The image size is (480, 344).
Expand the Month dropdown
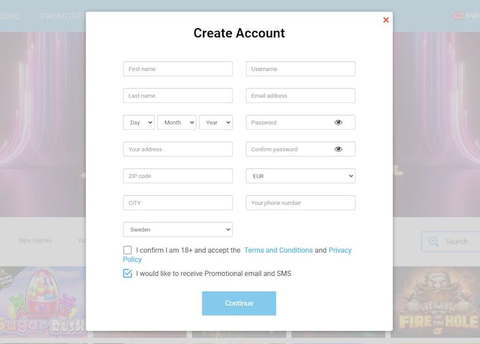coord(177,122)
